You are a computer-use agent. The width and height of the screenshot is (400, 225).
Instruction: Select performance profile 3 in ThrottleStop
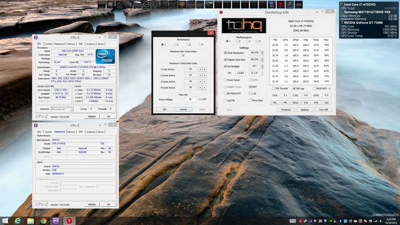pyautogui.click(x=247, y=41)
